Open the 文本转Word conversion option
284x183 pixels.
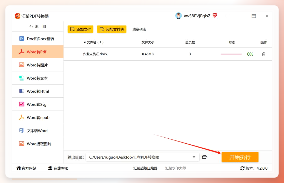(38, 130)
